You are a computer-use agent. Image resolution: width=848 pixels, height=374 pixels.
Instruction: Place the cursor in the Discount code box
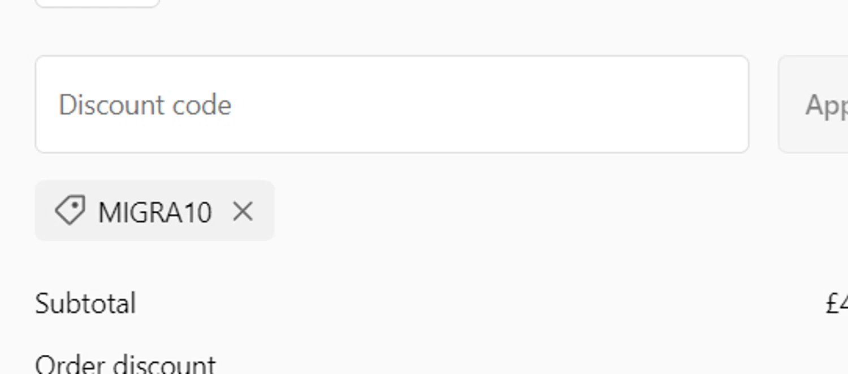pyautogui.click(x=391, y=104)
